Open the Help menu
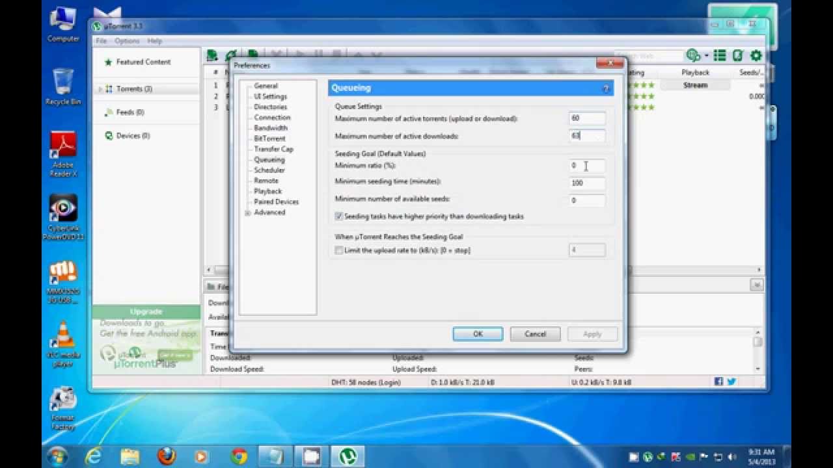Viewport: 833px width, 468px height. click(x=154, y=41)
